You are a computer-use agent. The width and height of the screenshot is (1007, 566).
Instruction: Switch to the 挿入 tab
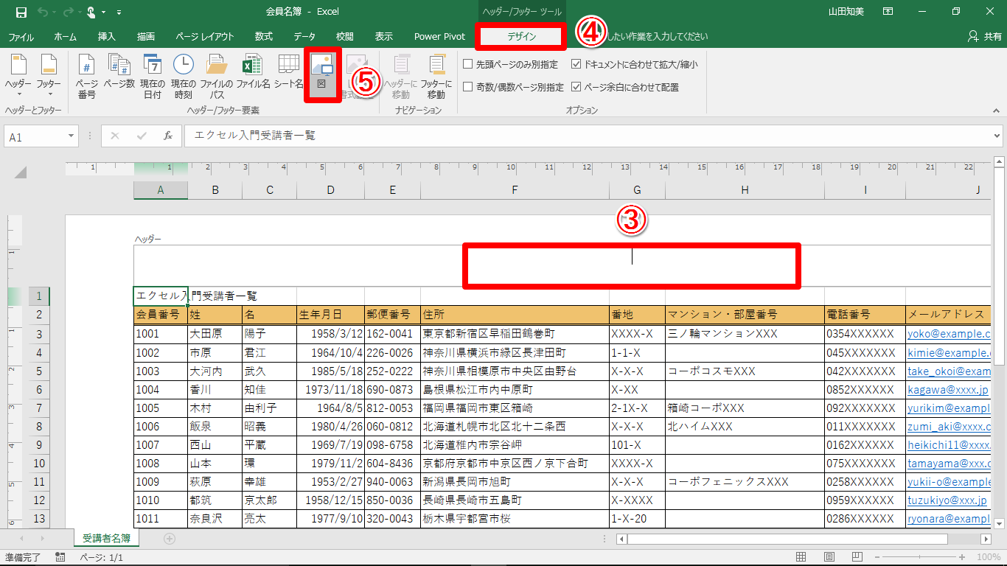[107, 37]
